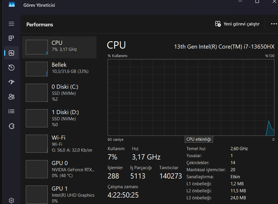Click the L1 önbelleği 1,2 MB value
The height and width of the screenshot is (204, 278).
coord(237,184)
